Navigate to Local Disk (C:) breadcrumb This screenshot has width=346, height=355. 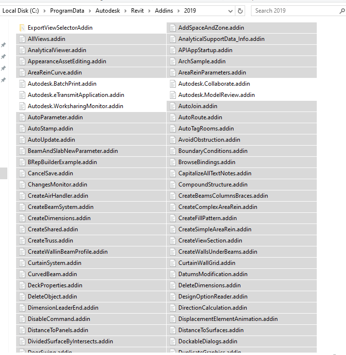point(20,11)
